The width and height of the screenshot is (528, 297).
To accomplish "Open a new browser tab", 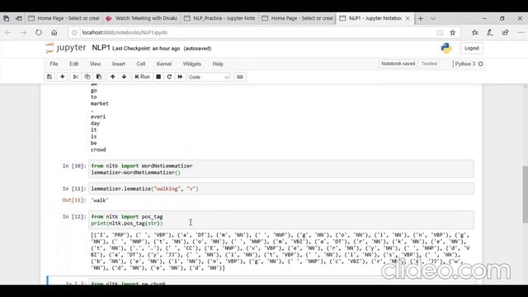I will (x=421, y=18).
